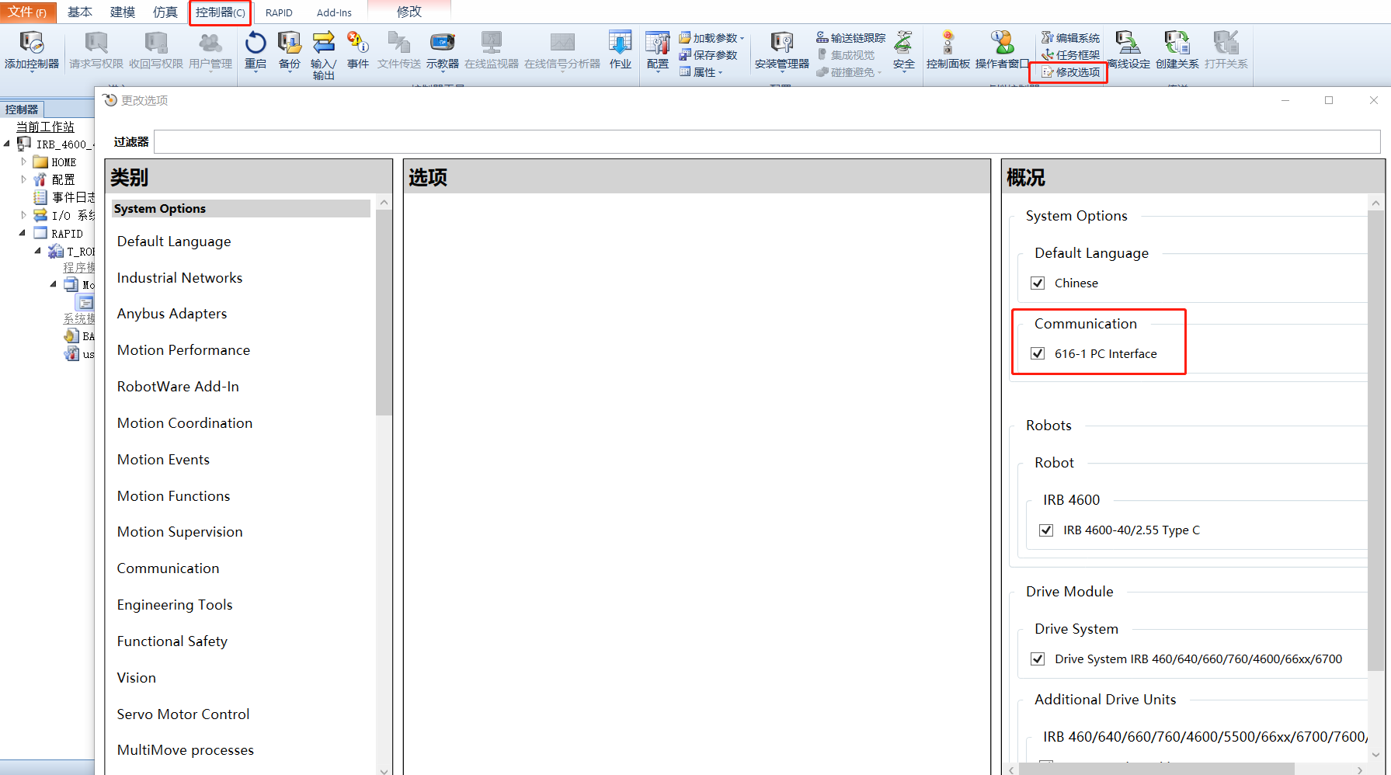Uncheck IRB 4600-40/2.55 Type C robot
Viewport: 1391px width, 775px height.
click(x=1045, y=530)
